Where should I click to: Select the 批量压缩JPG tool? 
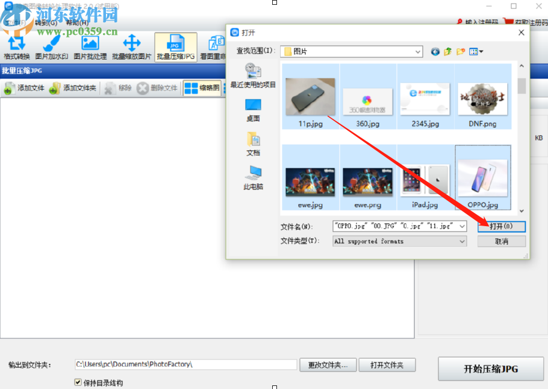point(175,47)
